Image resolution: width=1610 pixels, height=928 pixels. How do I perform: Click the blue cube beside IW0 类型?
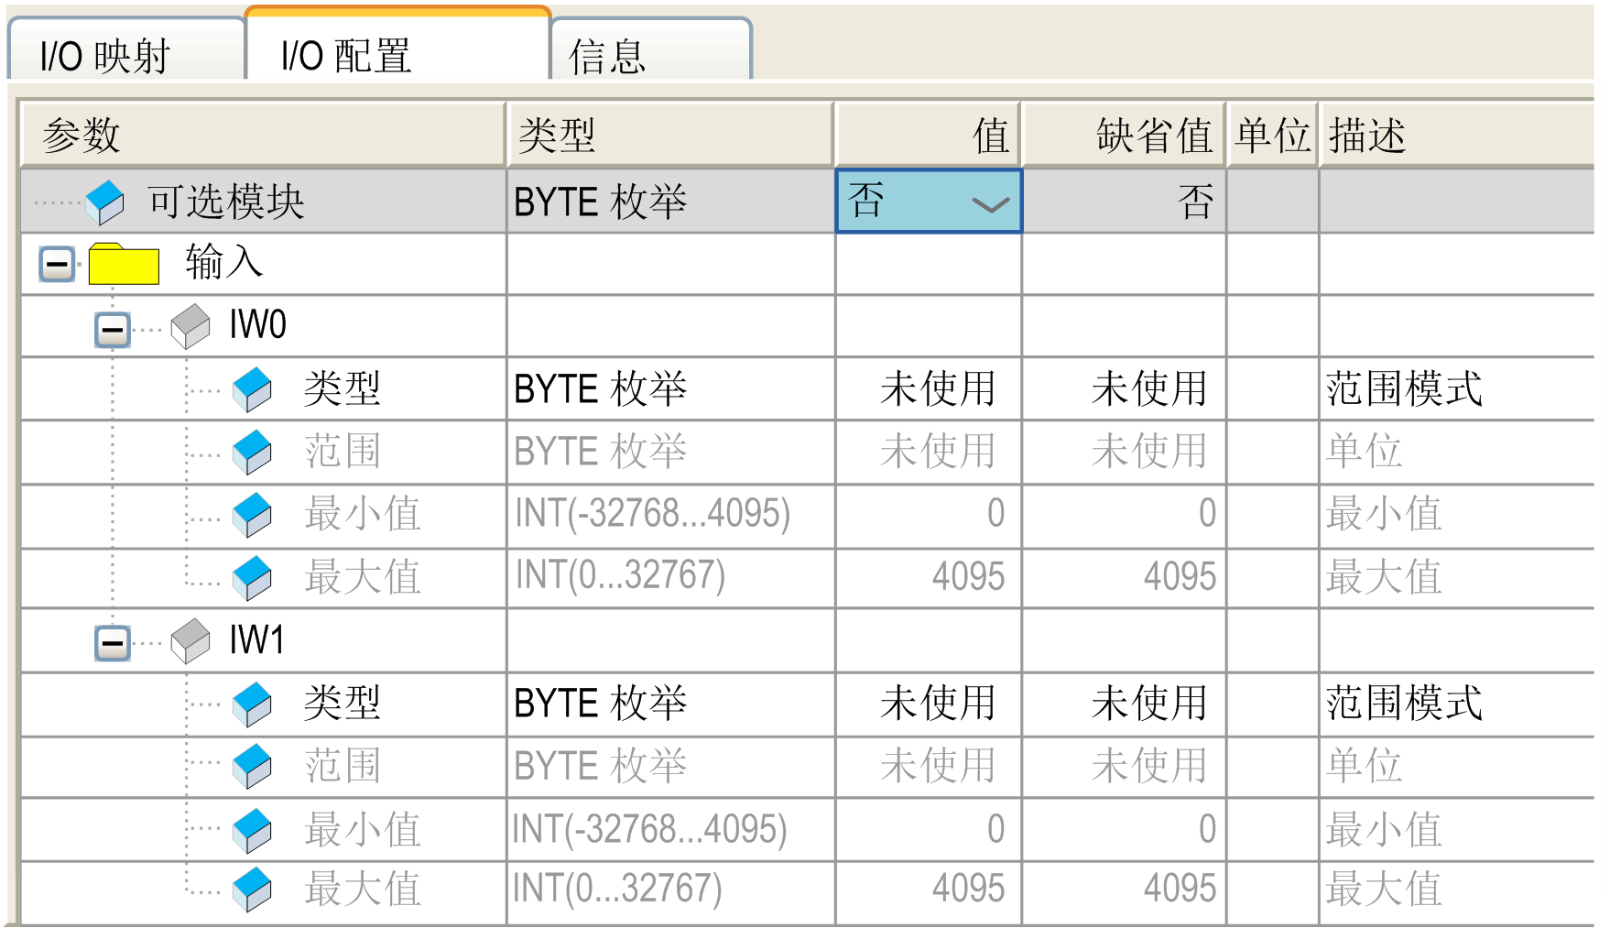coord(252,389)
